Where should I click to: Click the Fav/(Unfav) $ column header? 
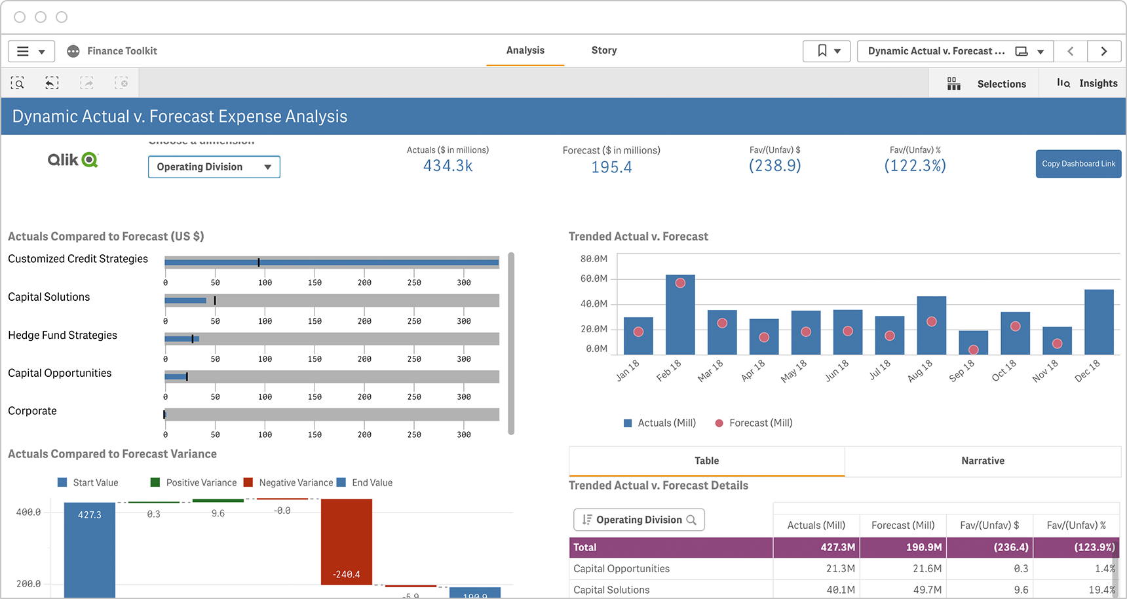click(989, 525)
